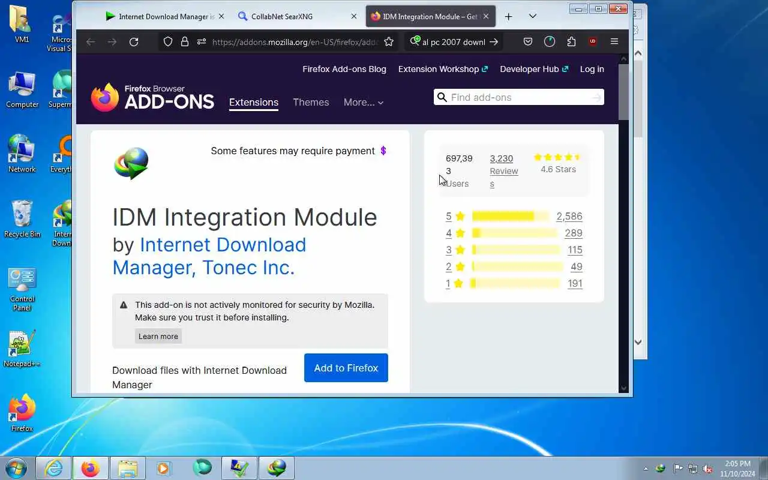The height and width of the screenshot is (480, 768).
Task: Click the site security padlock icon
Action: 185,41
